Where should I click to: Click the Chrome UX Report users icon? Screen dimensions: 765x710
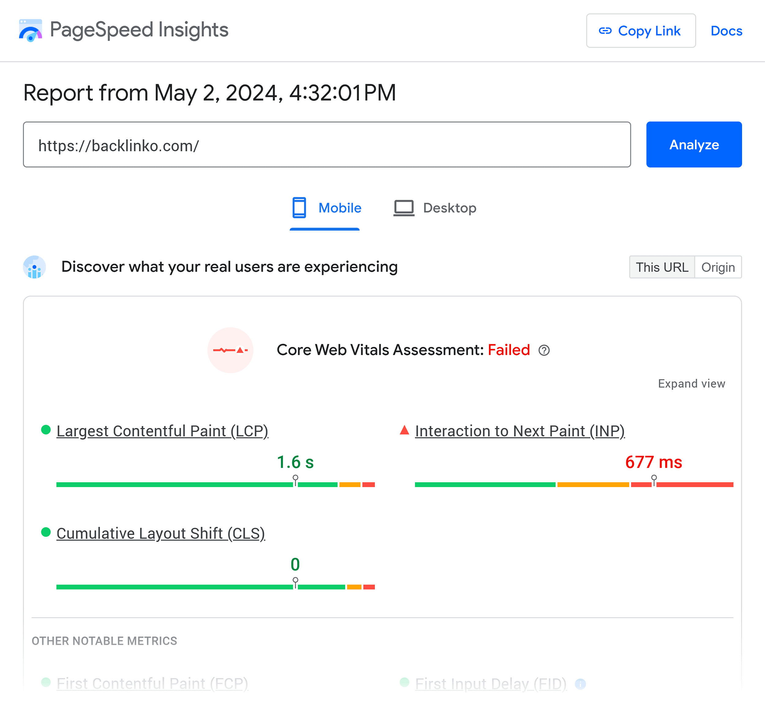tap(34, 267)
